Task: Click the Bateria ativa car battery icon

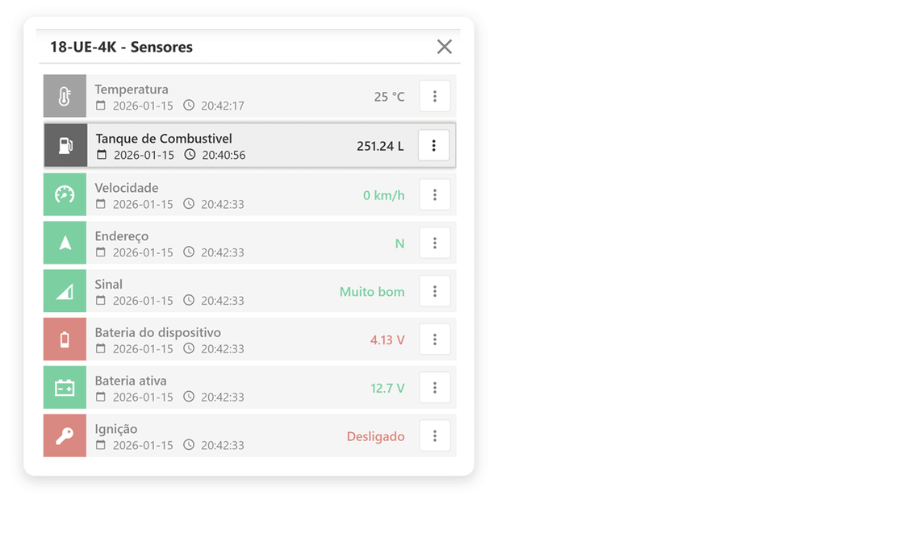Action: pos(65,388)
